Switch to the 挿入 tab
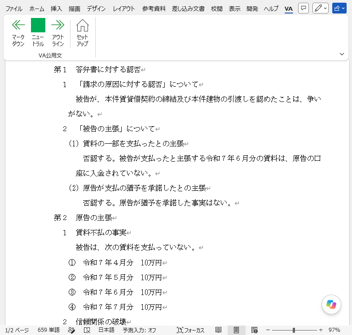Image resolution: width=352 pixels, height=335 pixels. (x=57, y=9)
